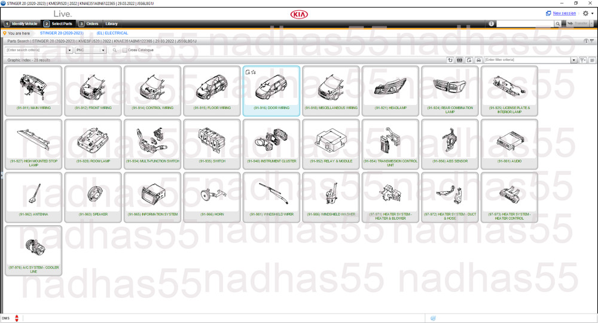Open dropdown arrow next to settings gear
This screenshot has width=598, height=323.
pos(592,13)
